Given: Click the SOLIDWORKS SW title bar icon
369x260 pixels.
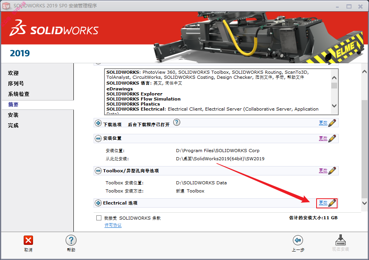Looking at the screenshot, I should pos(6,6).
